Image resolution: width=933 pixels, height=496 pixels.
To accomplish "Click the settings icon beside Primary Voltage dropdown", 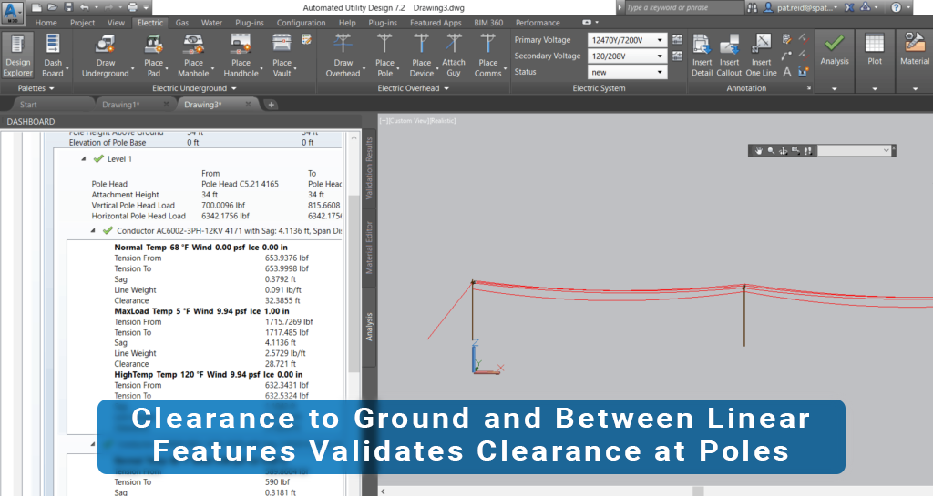I will [x=677, y=40].
